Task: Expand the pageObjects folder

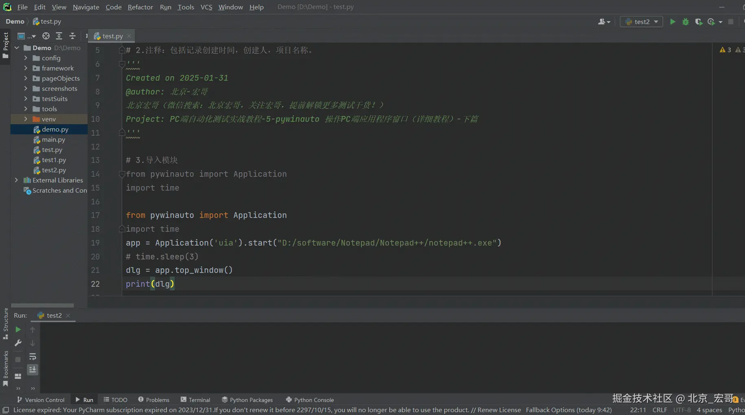Action: (x=26, y=78)
